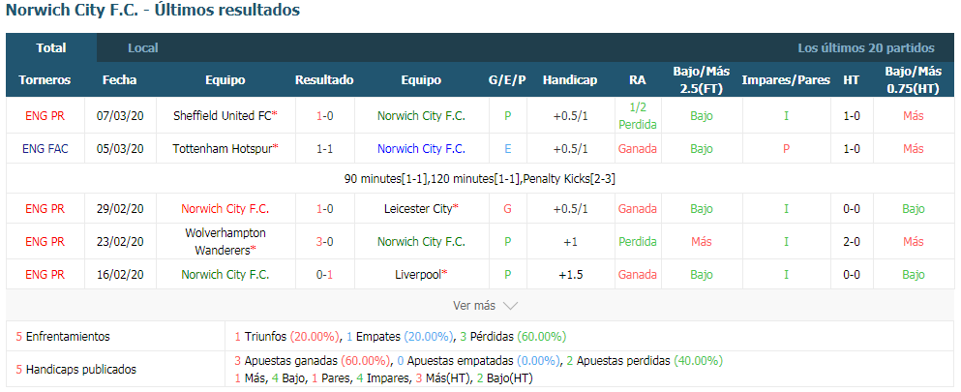Click 1/2 Perdida handicap result
Viewport: 961px width, 392px height.
(638, 115)
